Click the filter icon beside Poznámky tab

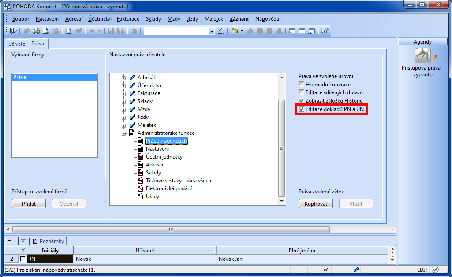pyautogui.click(x=23, y=241)
